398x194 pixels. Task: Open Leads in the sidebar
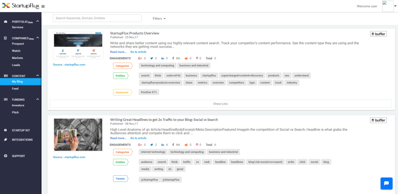(16, 65)
